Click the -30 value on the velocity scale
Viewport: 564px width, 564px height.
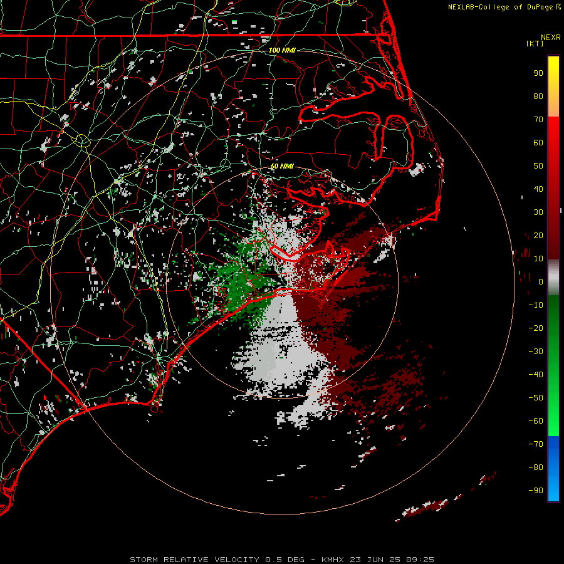click(x=536, y=352)
